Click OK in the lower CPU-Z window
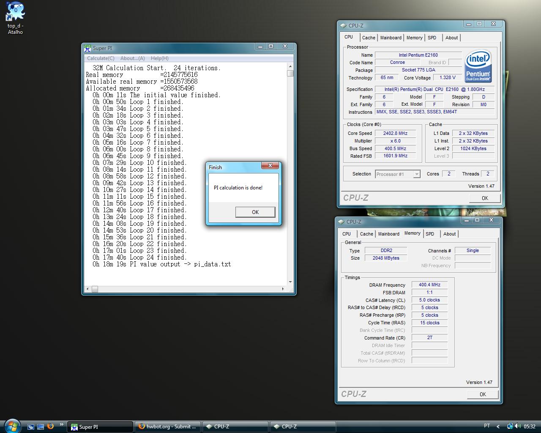 tap(483, 394)
